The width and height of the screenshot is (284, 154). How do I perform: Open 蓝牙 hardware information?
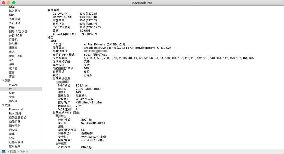tap(12, 60)
